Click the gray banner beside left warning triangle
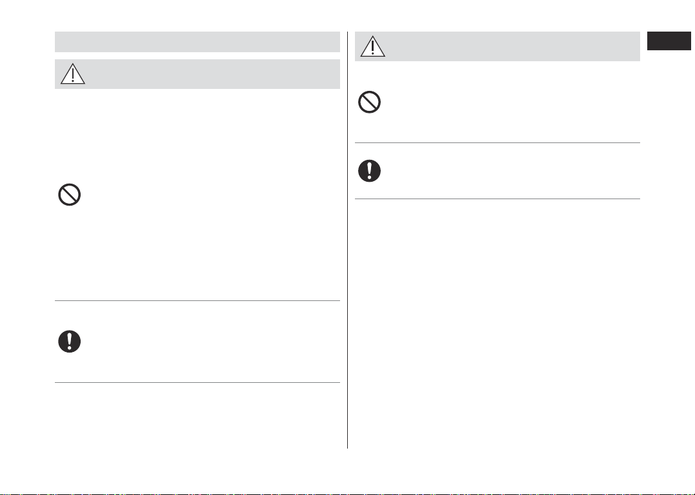 click(x=213, y=74)
